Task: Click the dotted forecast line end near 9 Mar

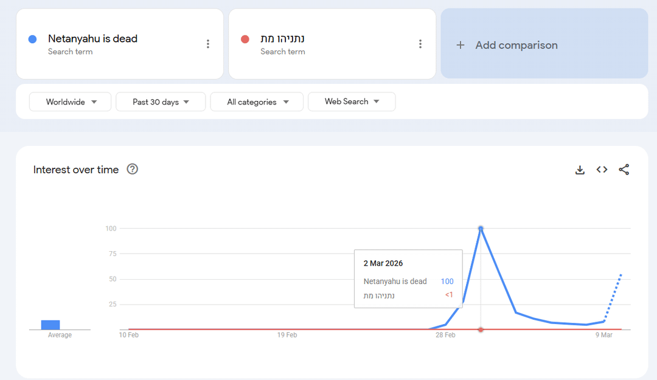Action: [x=620, y=275]
